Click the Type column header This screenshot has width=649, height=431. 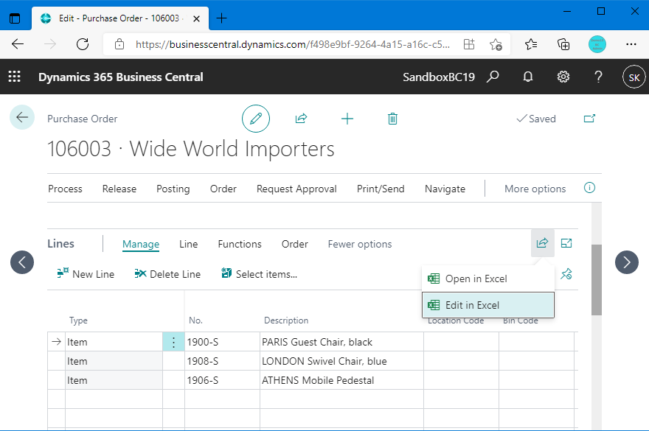(x=78, y=320)
